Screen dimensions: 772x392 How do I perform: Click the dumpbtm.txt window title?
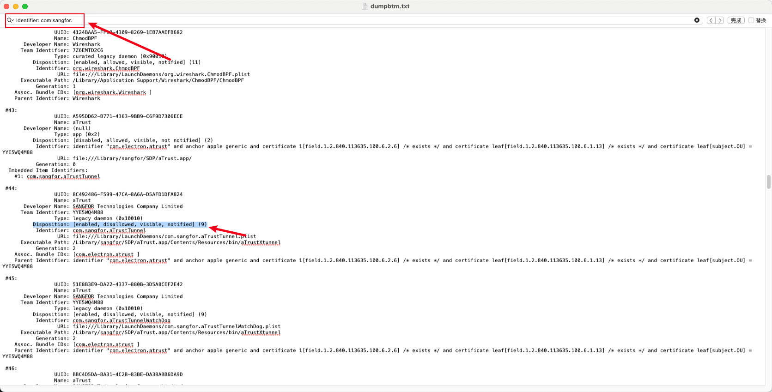click(390, 6)
